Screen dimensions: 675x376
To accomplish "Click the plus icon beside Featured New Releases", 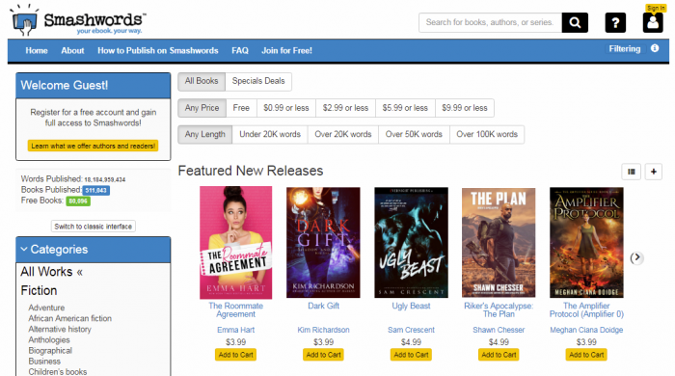I will coord(653,172).
